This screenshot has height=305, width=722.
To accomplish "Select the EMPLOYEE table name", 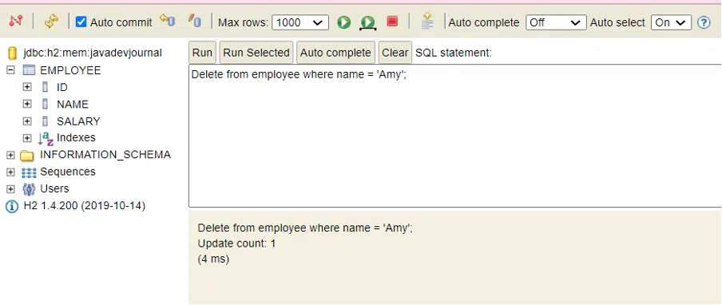I will pyautogui.click(x=70, y=70).
